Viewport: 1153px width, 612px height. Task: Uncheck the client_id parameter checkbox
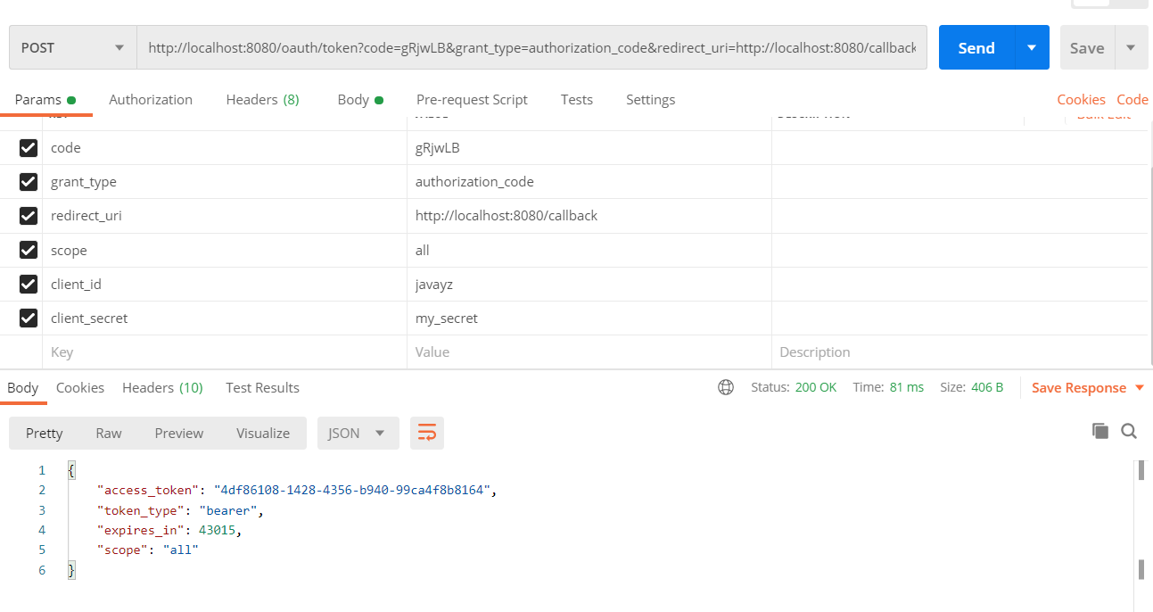[29, 284]
